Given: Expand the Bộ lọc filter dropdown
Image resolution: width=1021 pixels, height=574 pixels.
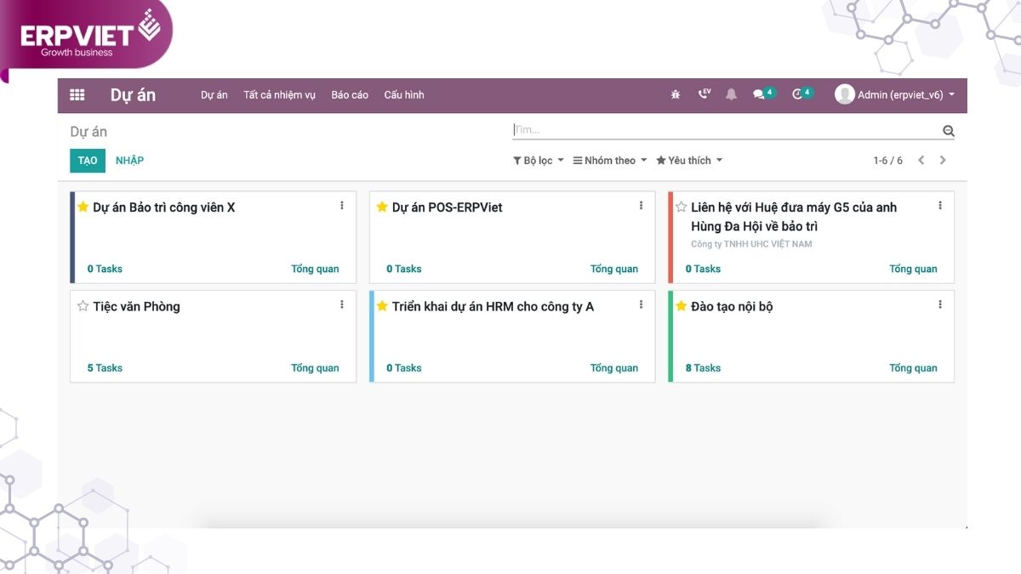Looking at the screenshot, I should (539, 161).
